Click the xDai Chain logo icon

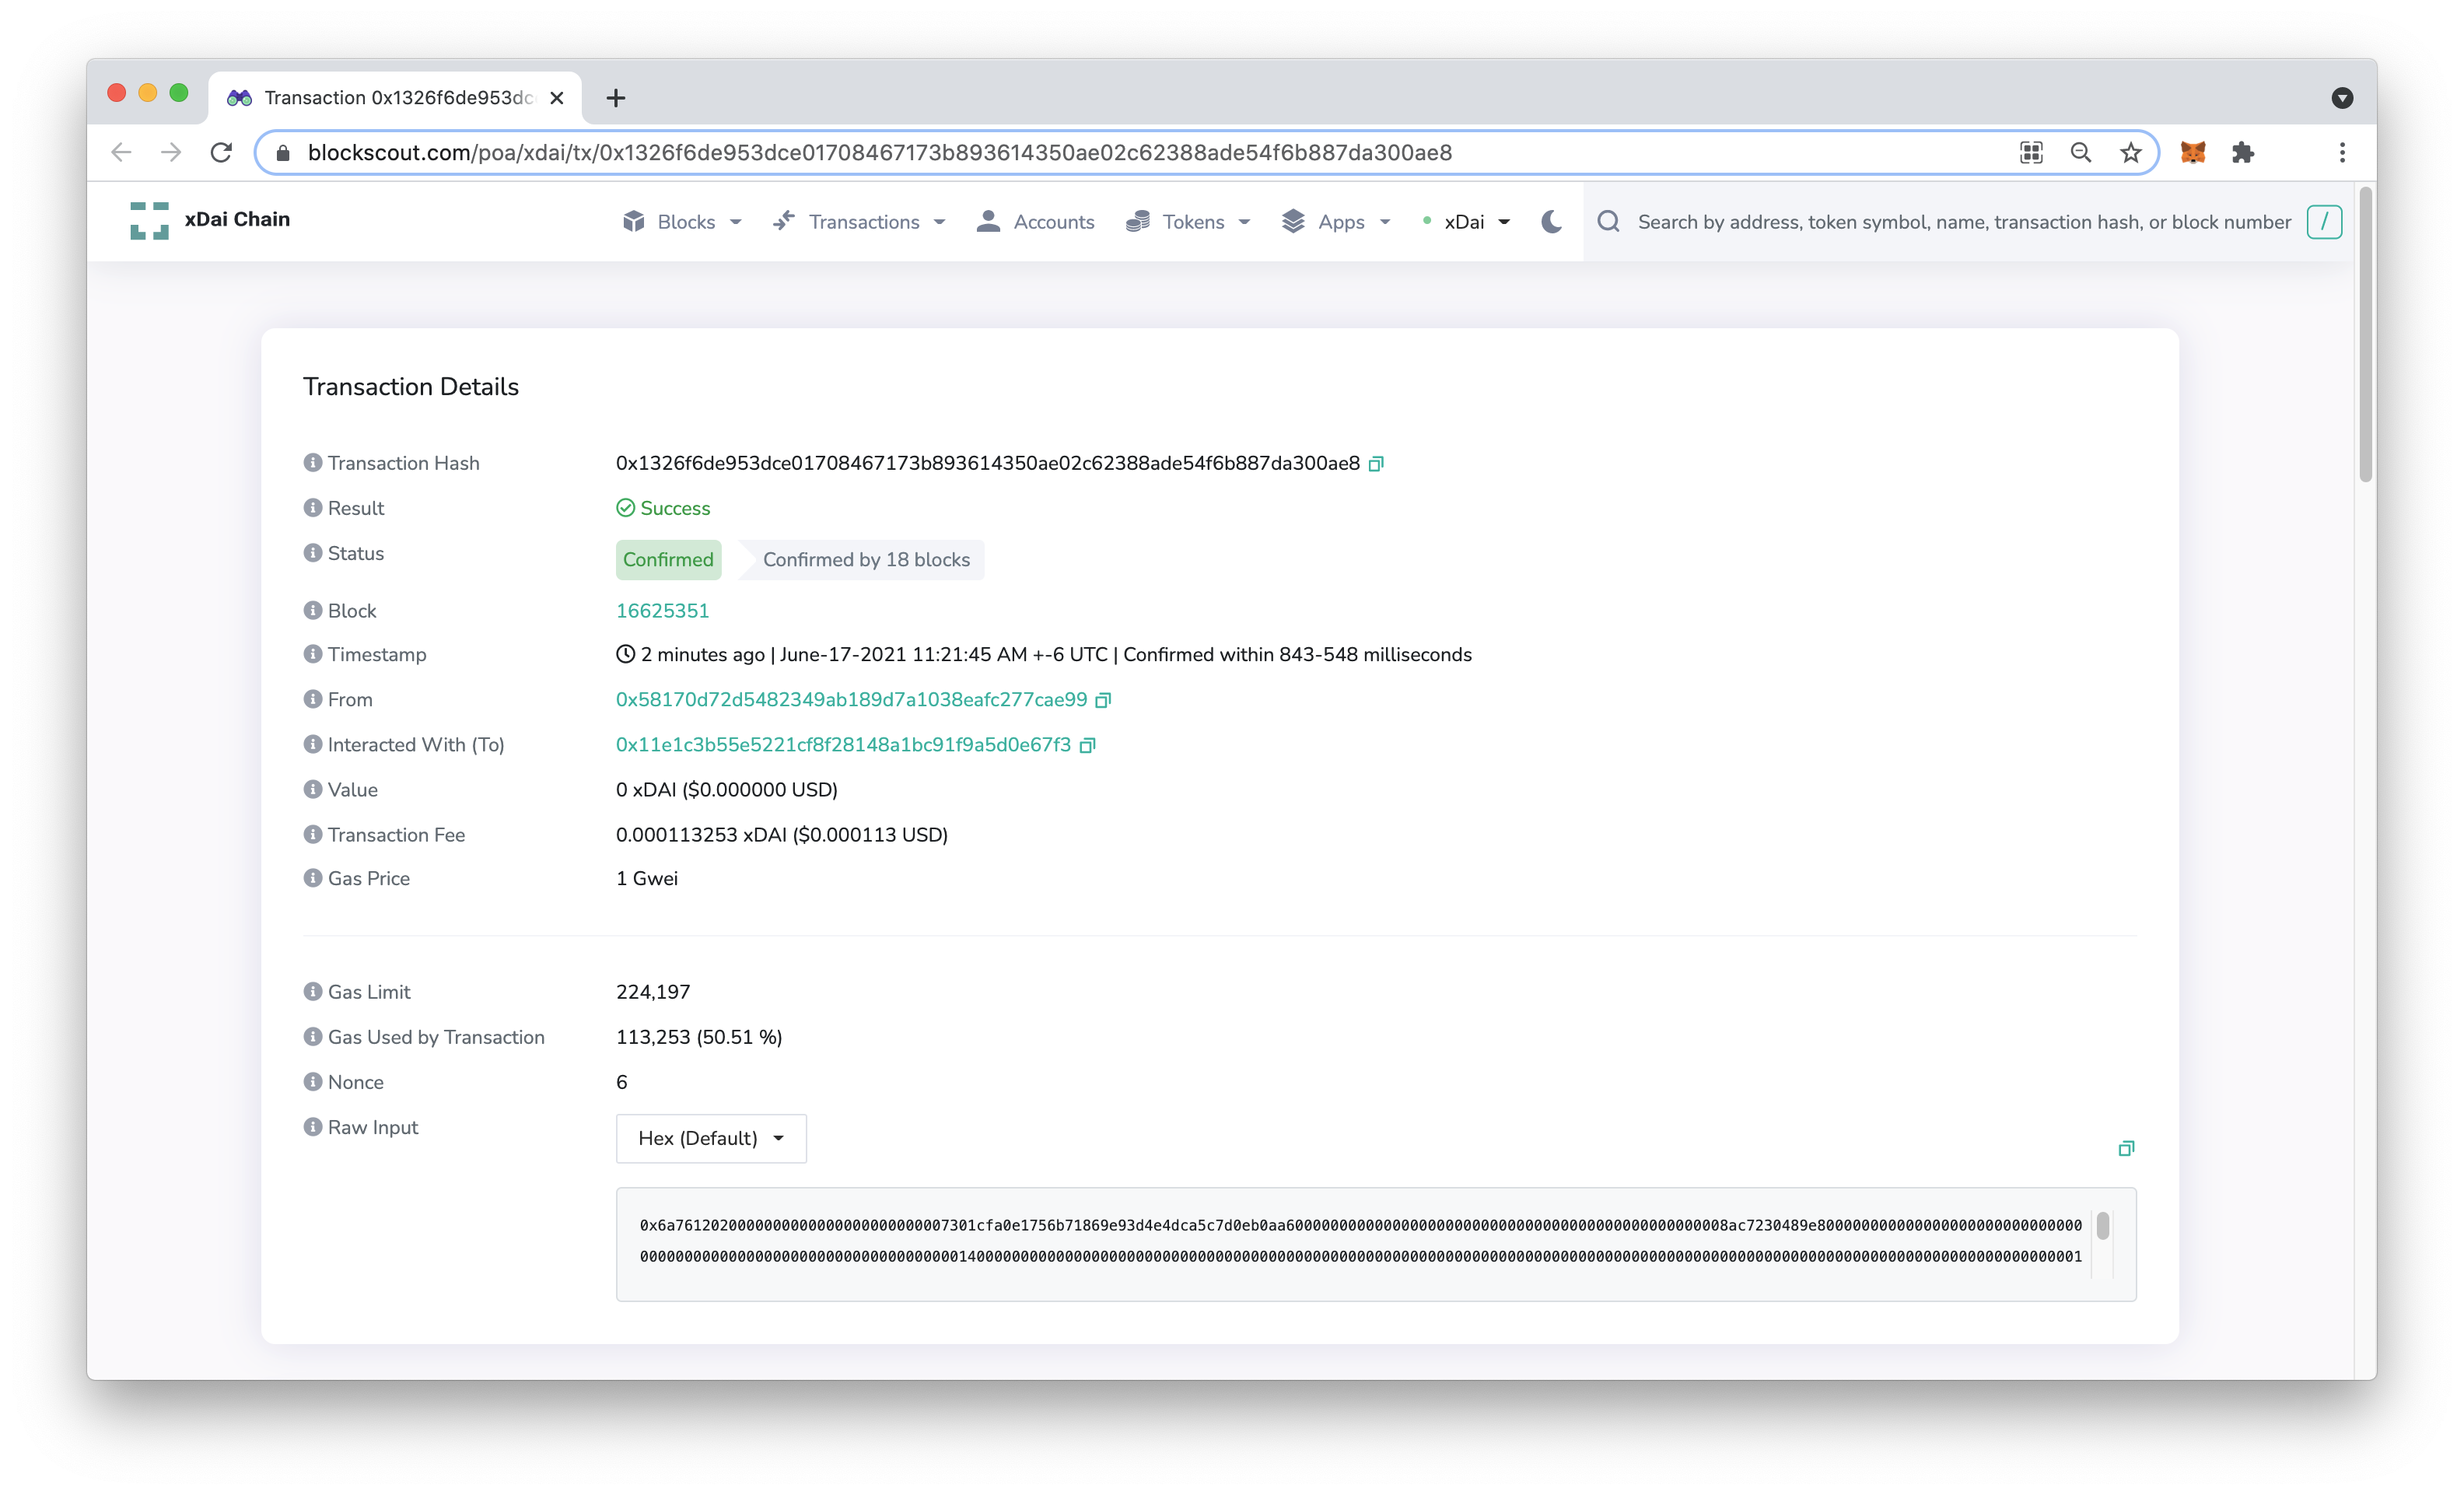pos(148,219)
